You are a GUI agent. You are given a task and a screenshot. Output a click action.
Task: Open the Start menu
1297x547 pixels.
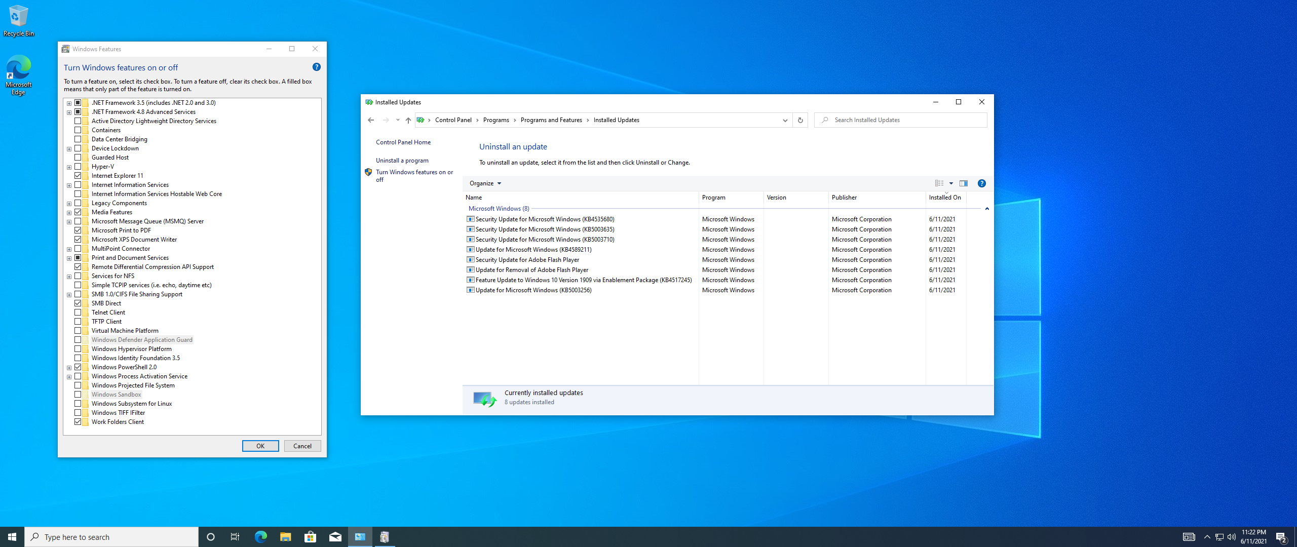(12, 537)
